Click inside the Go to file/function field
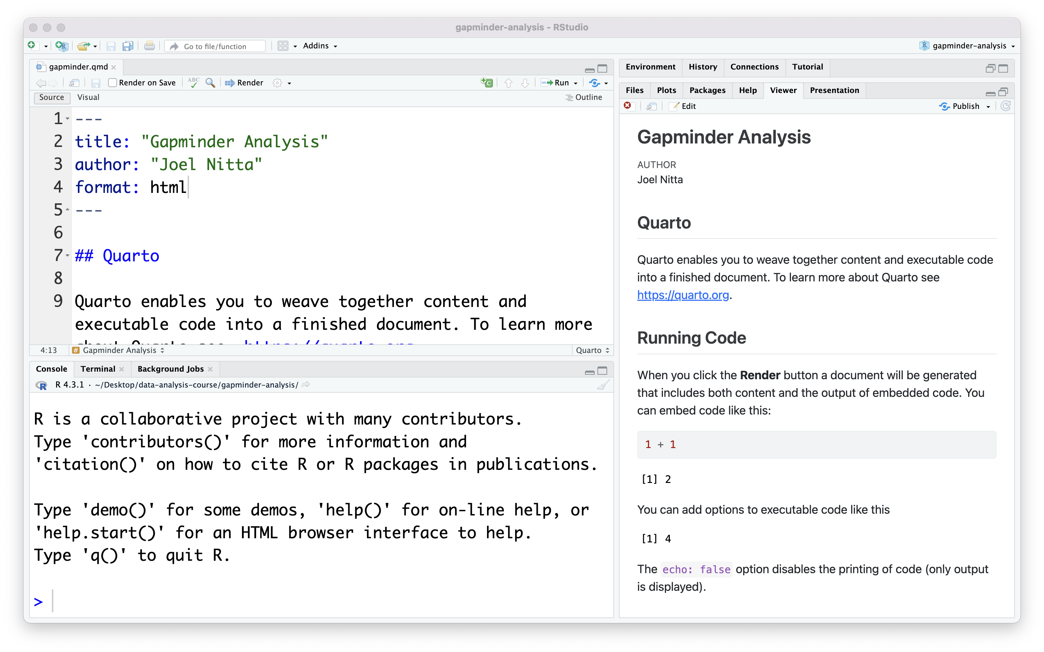Screen dimensions: 1044x652 coord(215,46)
